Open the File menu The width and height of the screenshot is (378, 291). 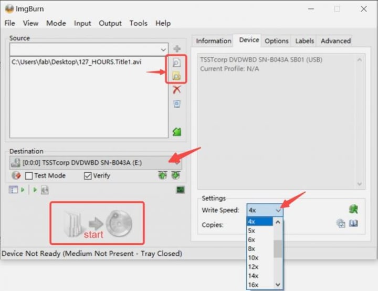pos(9,23)
